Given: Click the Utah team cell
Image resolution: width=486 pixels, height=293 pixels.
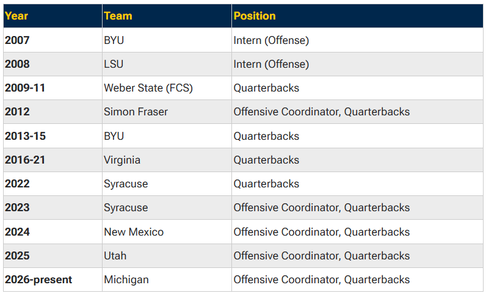Looking at the screenshot, I should 167,256.
